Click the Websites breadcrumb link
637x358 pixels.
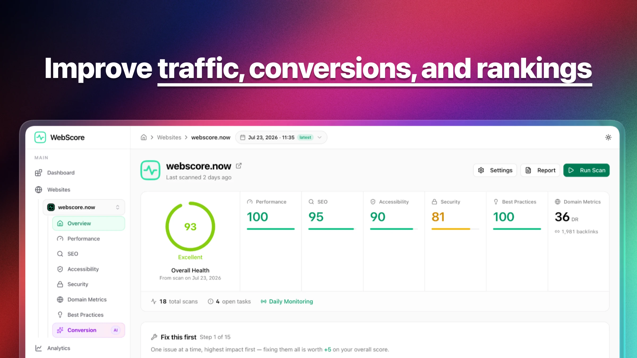pyautogui.click(x=169, y=137)
